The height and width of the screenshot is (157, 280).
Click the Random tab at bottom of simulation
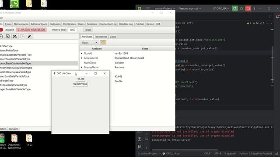[14, 129]
